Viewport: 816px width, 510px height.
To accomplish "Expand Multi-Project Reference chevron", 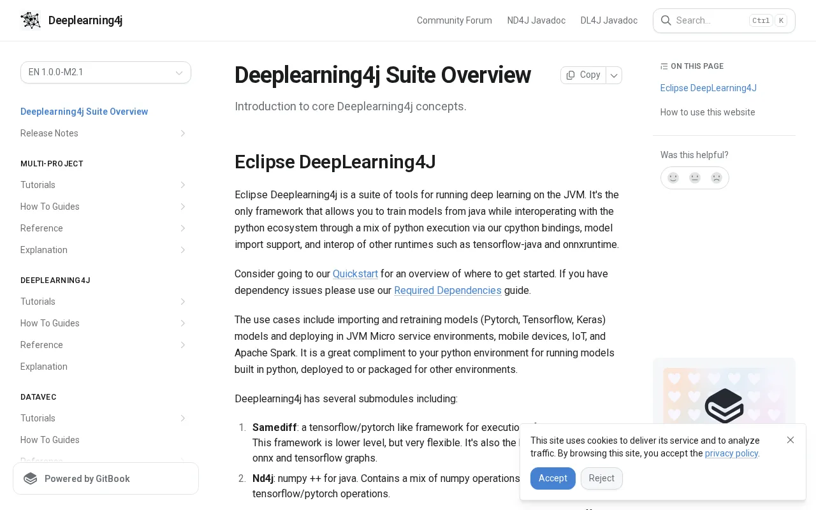I will (182, 228).
